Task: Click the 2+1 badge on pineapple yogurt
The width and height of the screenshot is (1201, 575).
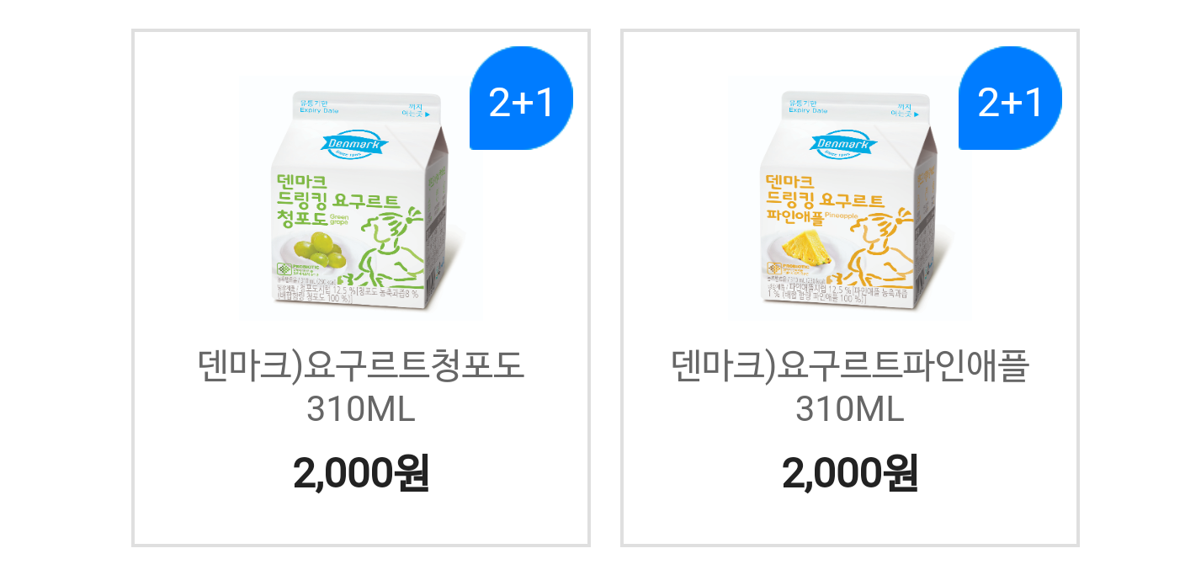Action: (1010, 98)
